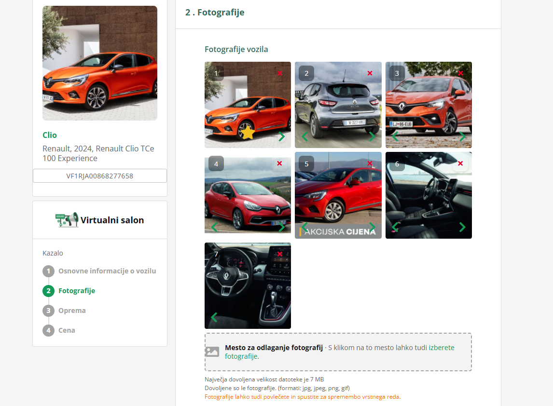
Task: Click step number 3 circle
Action: point(49,311)
